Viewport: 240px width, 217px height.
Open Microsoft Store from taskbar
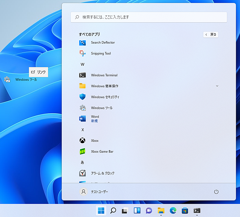click(185, 211)
